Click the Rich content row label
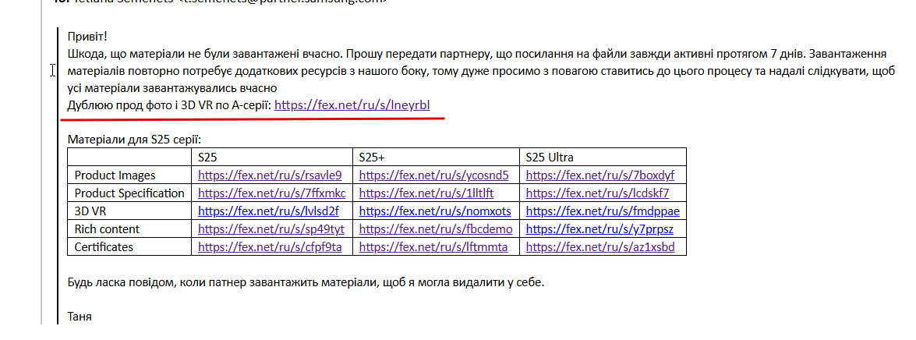Viewport: 916px width, 340px height. point(107,229)
